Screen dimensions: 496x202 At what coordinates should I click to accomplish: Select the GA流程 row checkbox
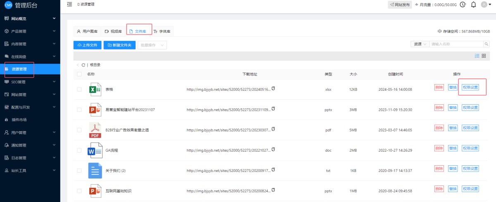point(79,150)
